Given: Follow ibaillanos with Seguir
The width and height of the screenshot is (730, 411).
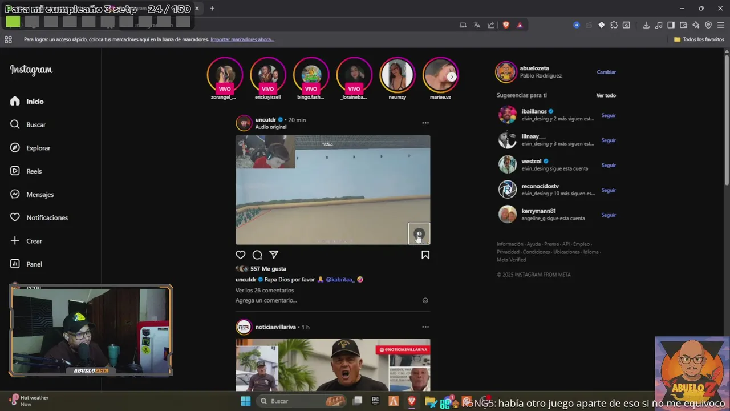Looking at the screenshot, I should tap(609, 115).
